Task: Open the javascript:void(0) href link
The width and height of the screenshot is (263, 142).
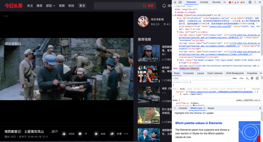Action: click(220, 26)
